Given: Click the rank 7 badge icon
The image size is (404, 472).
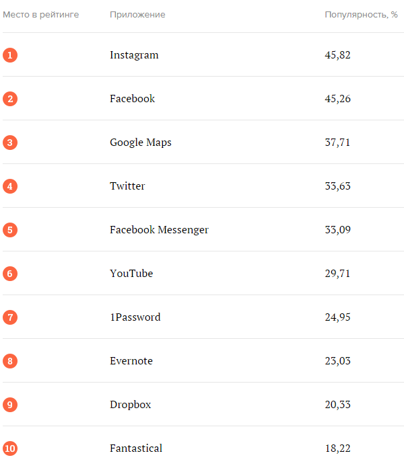Looking at the screenshot, I should pyautogui.click(x=10, y=317).
